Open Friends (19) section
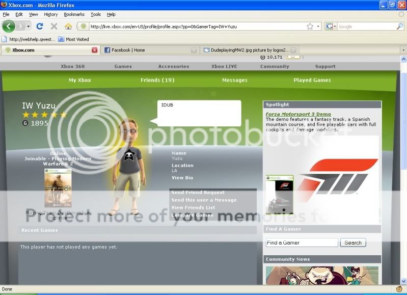This screenshot has width=407, height=295. click(x=157, y=80)
